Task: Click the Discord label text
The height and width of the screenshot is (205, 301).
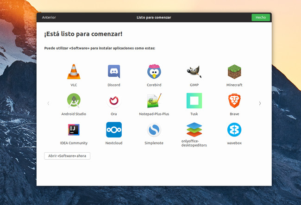Action: click(114, 85)
